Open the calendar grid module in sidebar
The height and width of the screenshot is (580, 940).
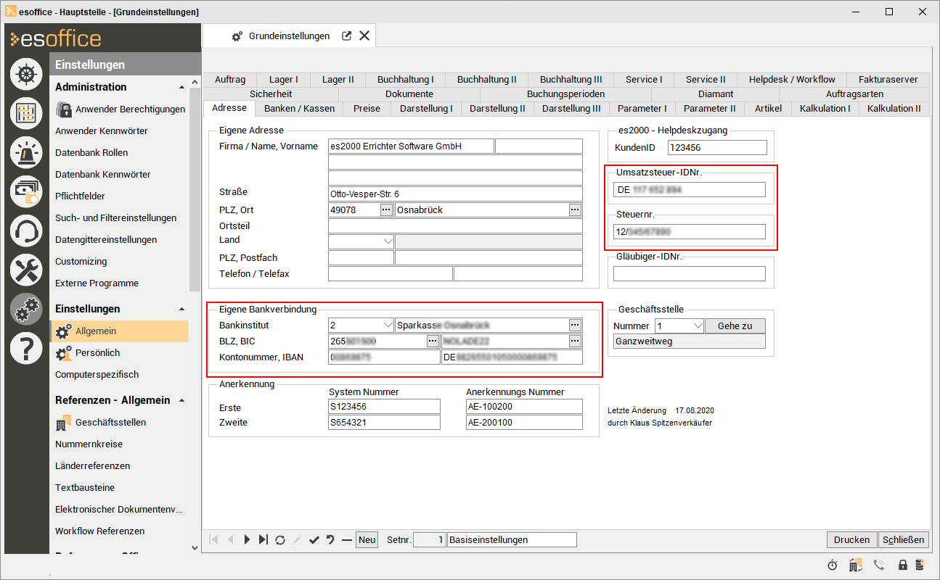(26, 113)
